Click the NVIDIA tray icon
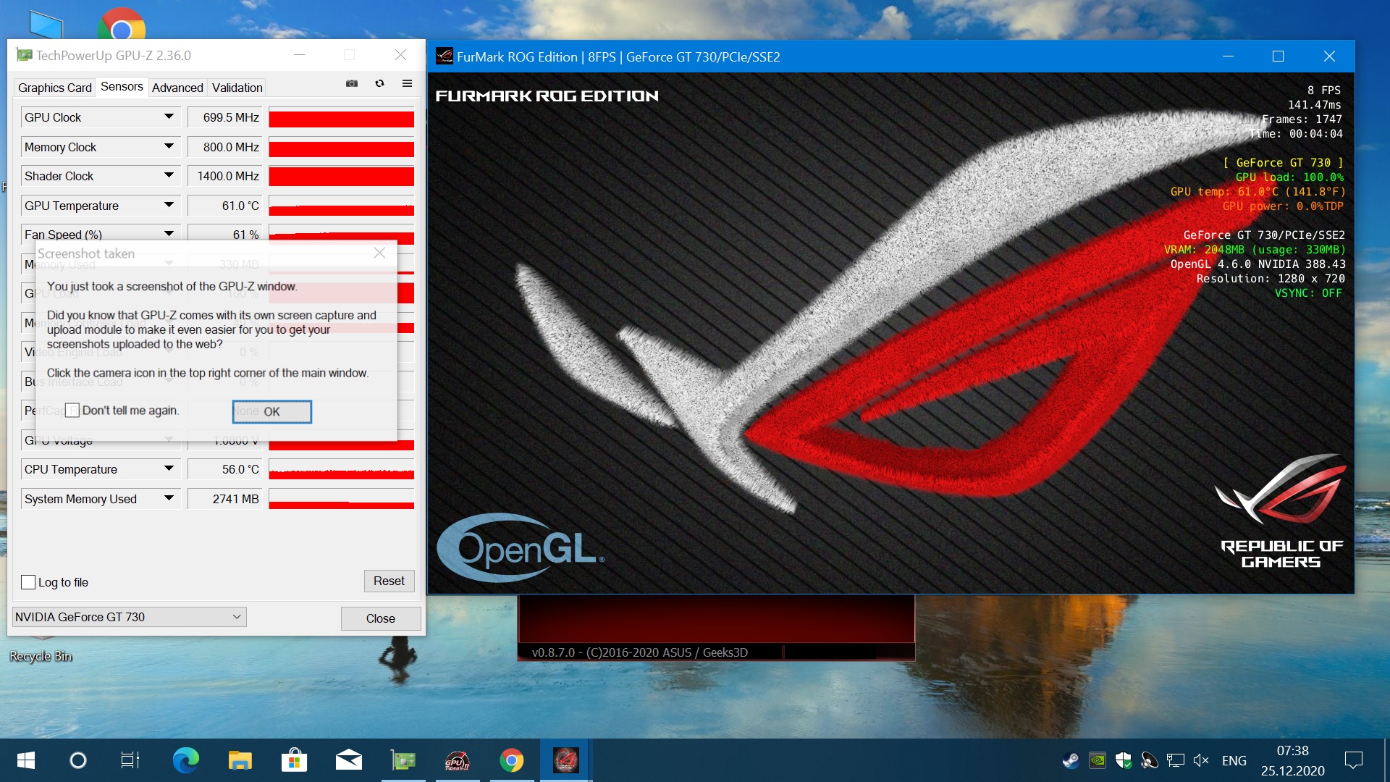Viewport: 1390px width, 782px height. click(1098, 760)
